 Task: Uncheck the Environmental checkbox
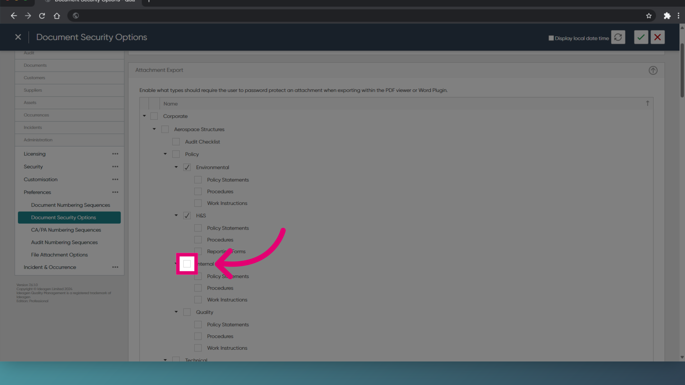[x=187, y=167]
